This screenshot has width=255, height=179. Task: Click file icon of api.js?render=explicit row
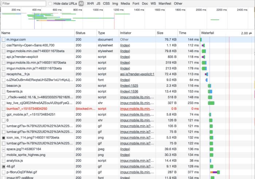pyautogui.click(x=4, y=57)
